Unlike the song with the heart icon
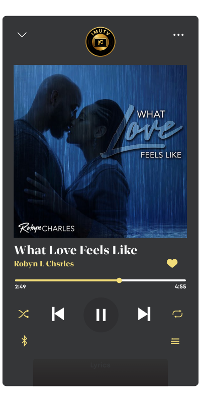Image resolution: width=201 pixels, height=402 pixels. (x=172, y=263)
